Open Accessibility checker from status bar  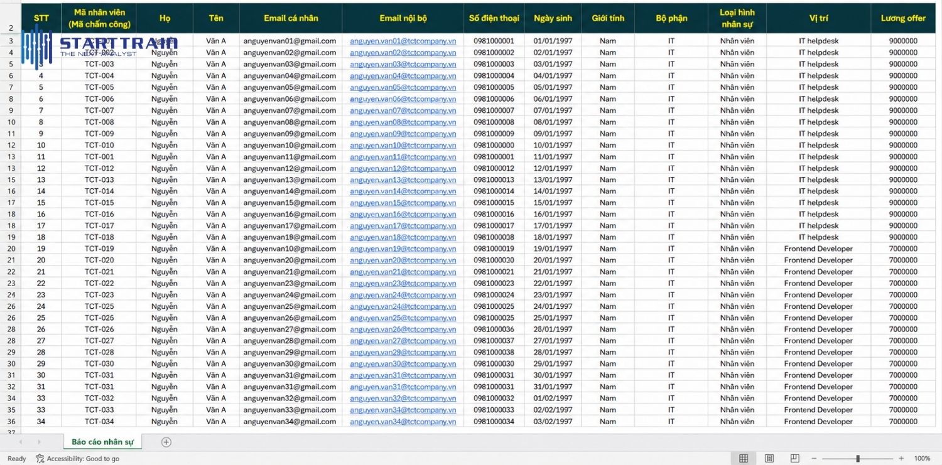(78, 459)
